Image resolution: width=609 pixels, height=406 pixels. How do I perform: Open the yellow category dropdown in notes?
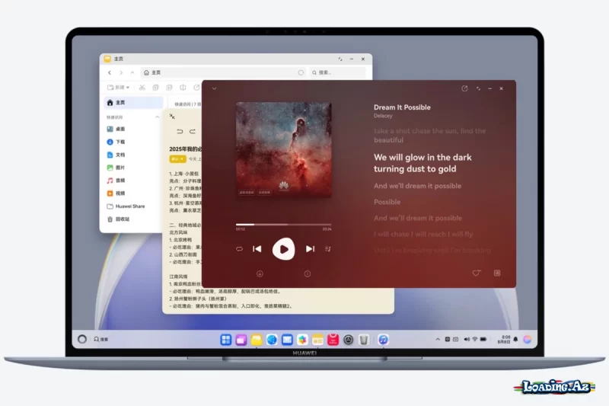pos(177,159)
